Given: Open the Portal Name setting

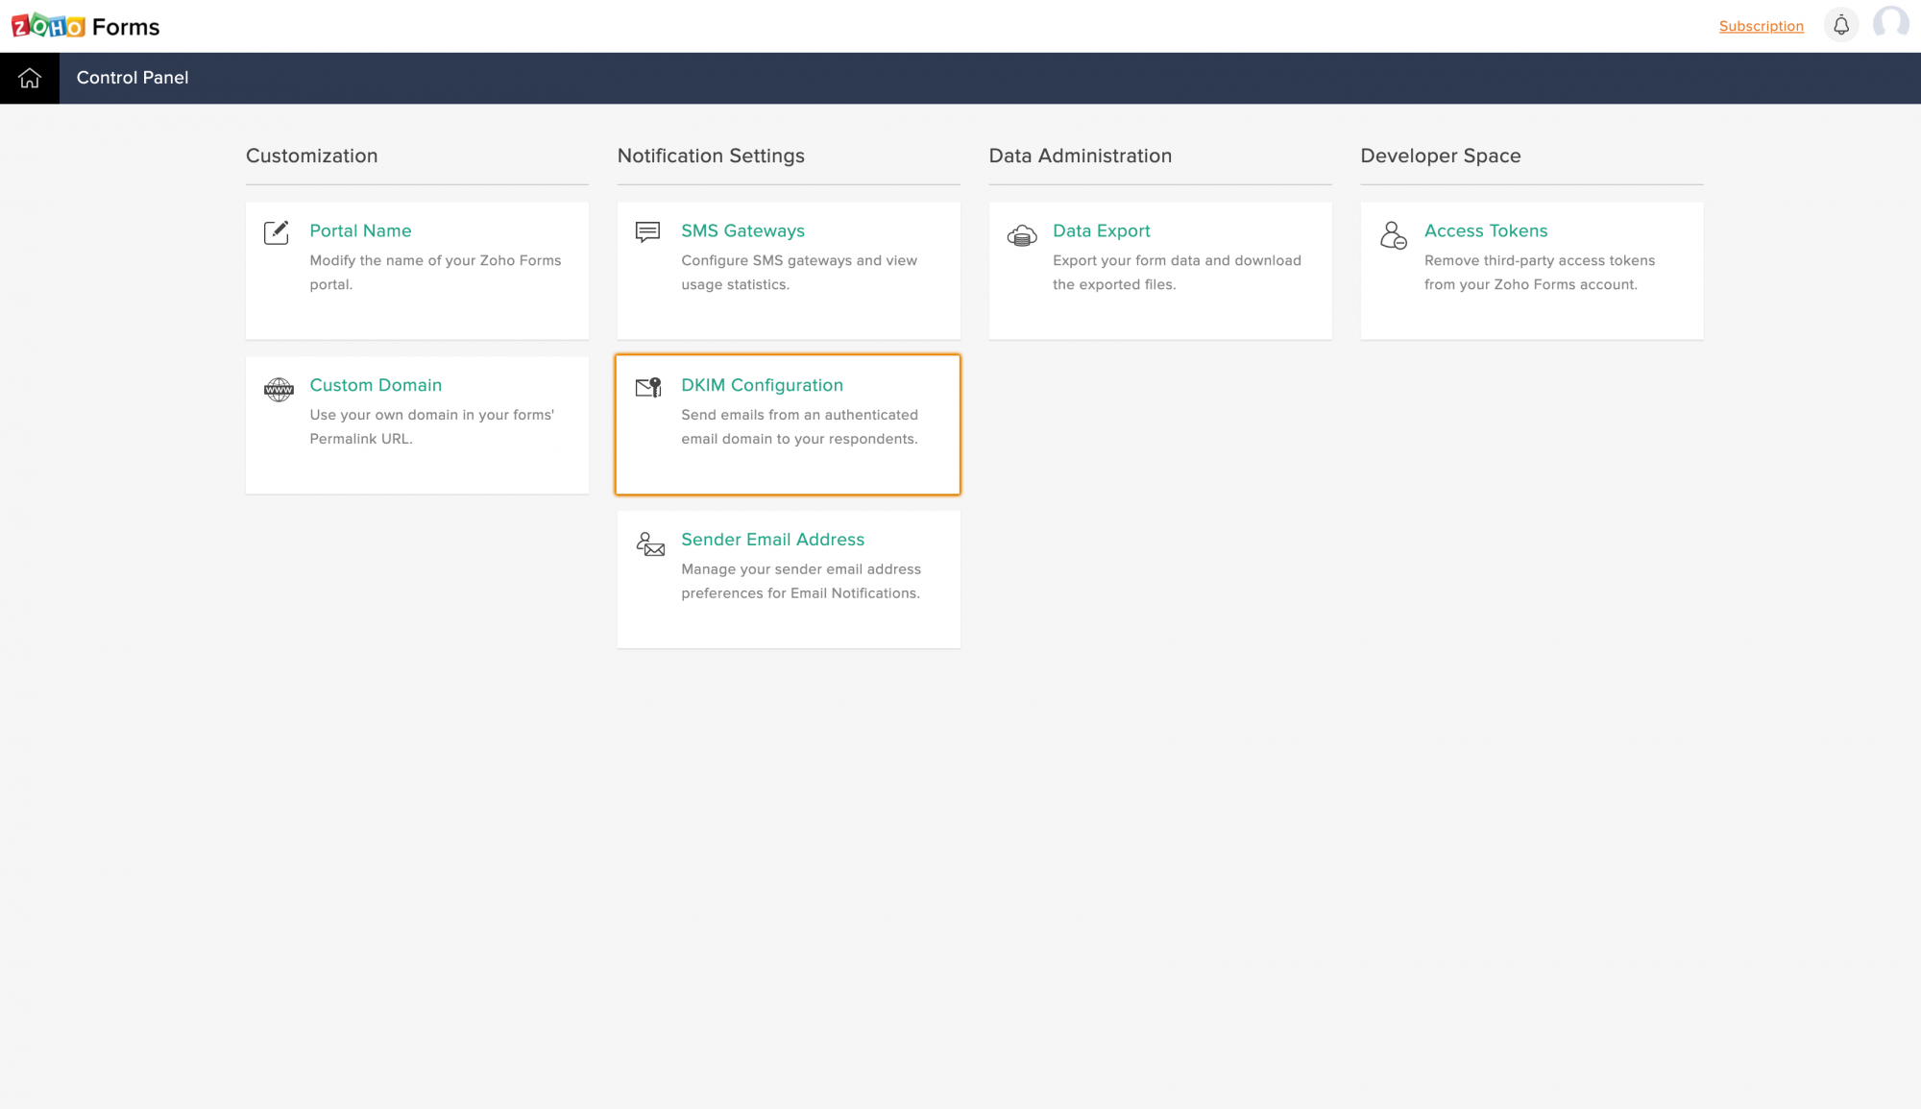Looking at the screenshot, I should pos(360,230).
